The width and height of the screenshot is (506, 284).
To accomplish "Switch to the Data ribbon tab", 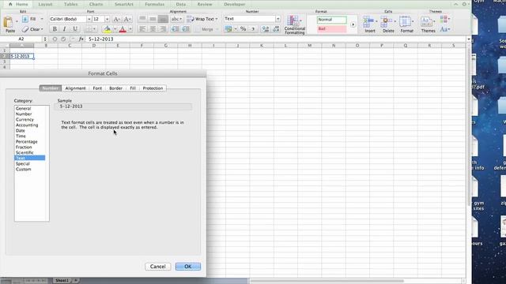I will pyautogui.click(x=181, y=4).
